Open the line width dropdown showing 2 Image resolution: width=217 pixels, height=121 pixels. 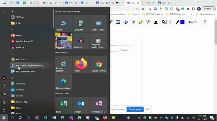pos(197,22)
